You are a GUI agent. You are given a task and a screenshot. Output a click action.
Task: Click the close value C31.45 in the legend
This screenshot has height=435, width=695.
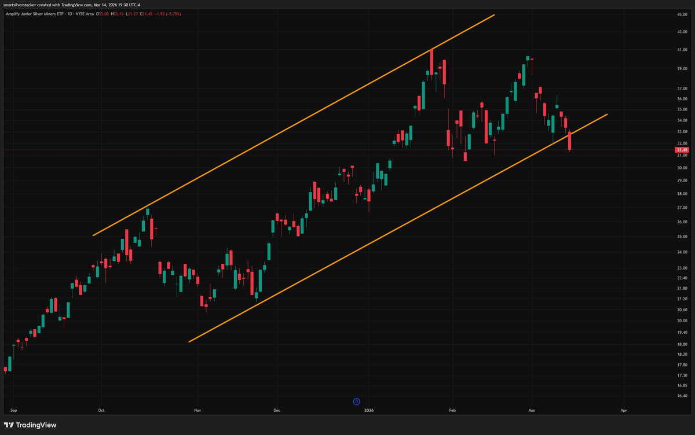[x=146, y=13]
